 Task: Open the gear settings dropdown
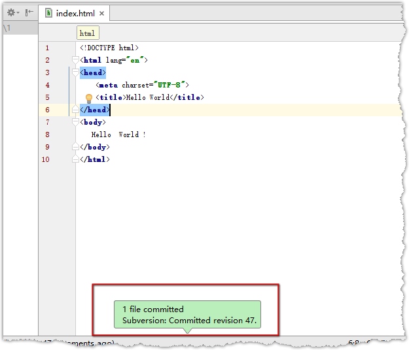point(13,12)
